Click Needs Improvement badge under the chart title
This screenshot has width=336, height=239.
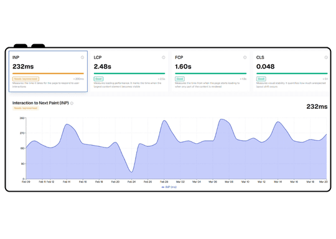26,108
